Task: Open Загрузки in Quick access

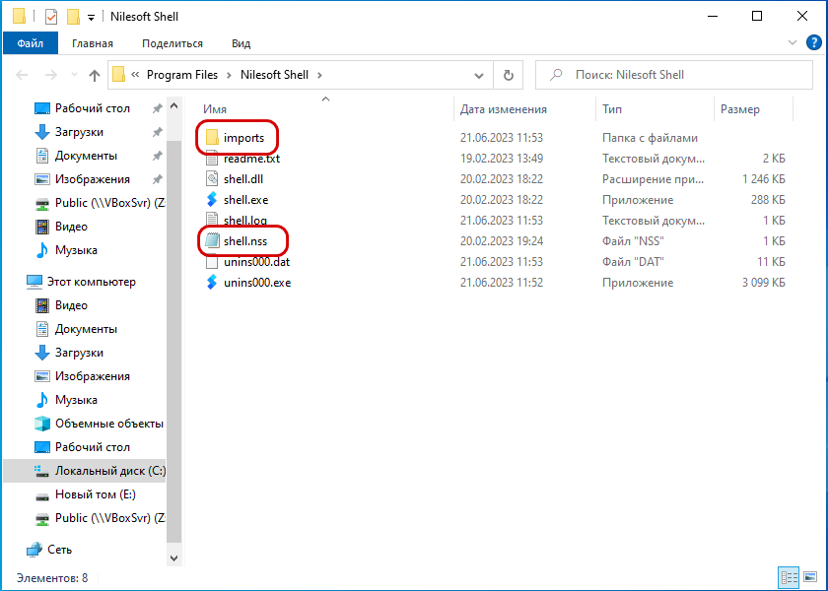Action: click(79, 132)
